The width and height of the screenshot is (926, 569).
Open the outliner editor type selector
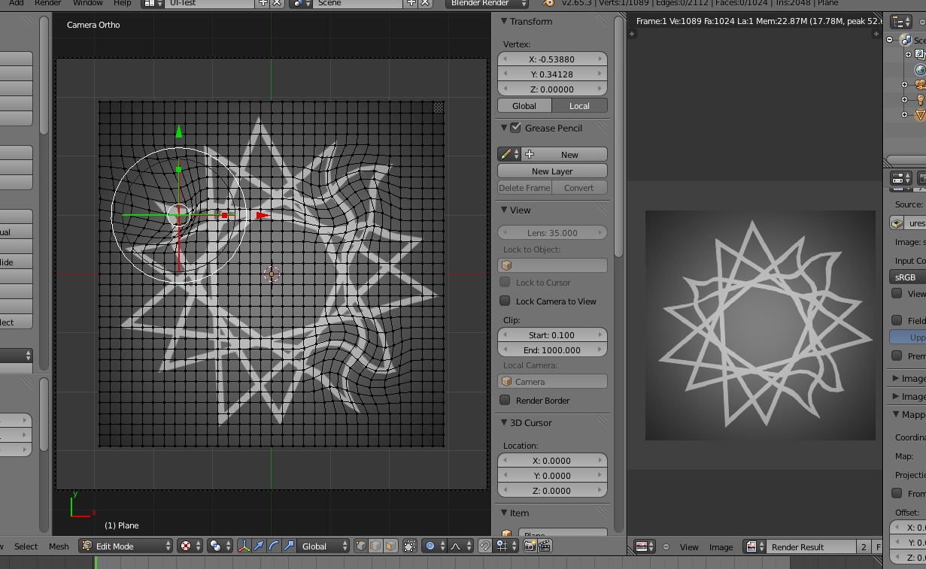[x=901, y=23]
